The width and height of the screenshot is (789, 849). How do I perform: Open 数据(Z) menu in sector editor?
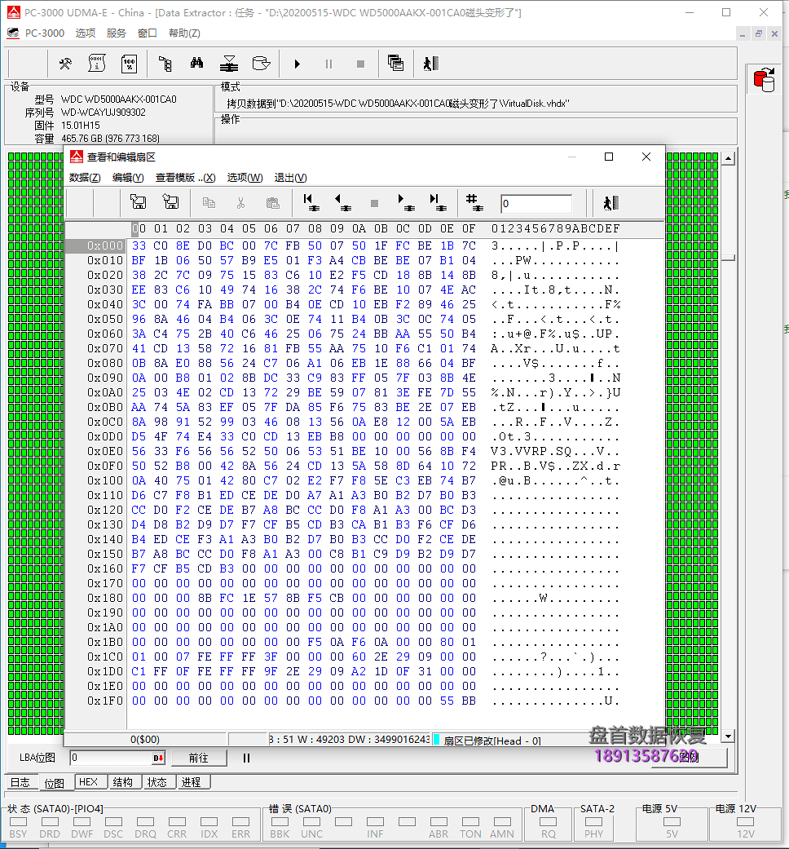pyautogui.click(x=85, y=178)
